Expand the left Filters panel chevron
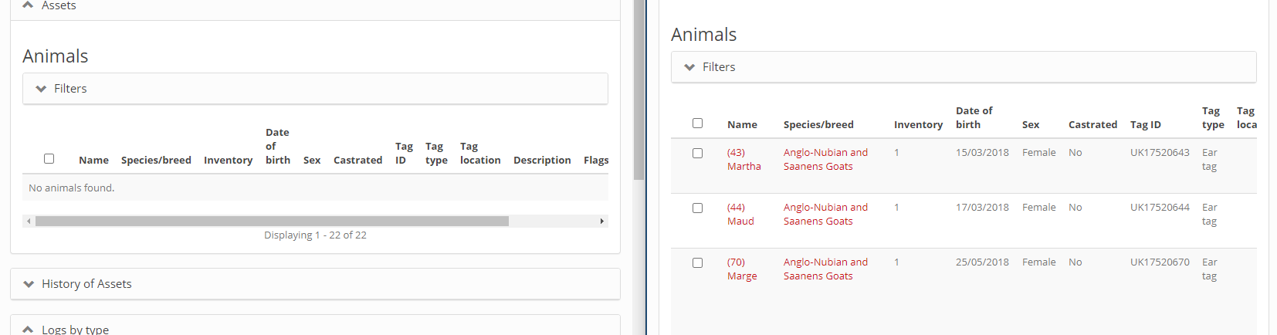Viewport: 1277px width, 335px height. [x=42, y=89]
